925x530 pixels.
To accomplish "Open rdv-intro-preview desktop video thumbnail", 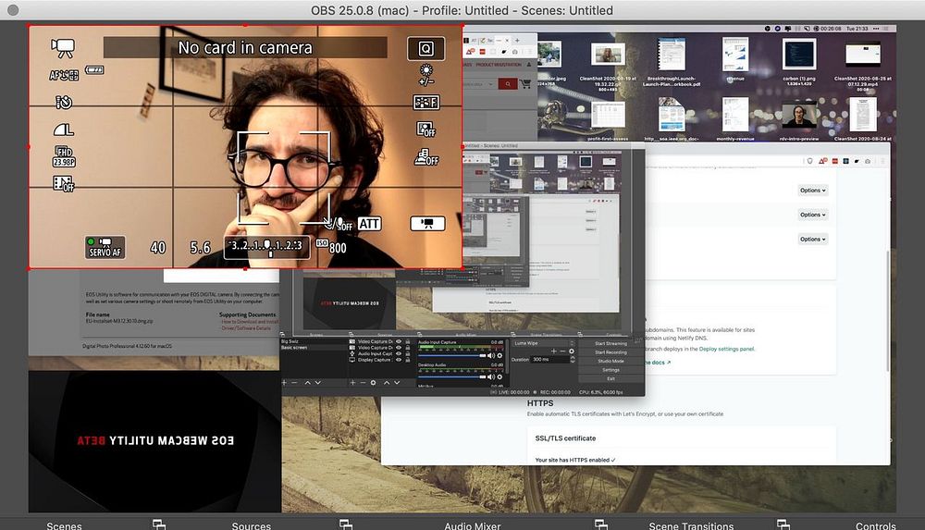I will [799, 117].
